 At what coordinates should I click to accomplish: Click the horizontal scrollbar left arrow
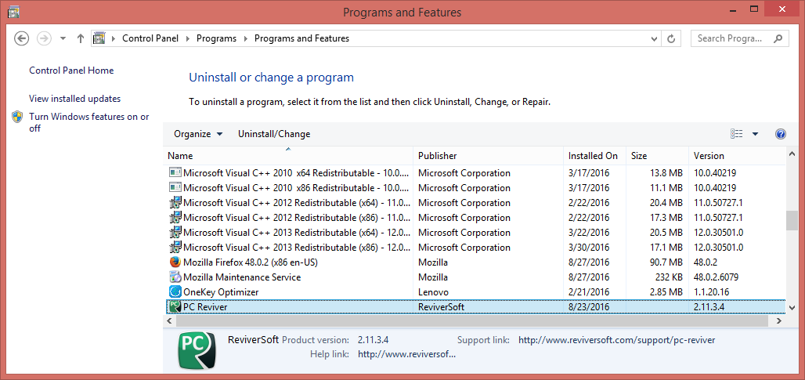(169, 321)
